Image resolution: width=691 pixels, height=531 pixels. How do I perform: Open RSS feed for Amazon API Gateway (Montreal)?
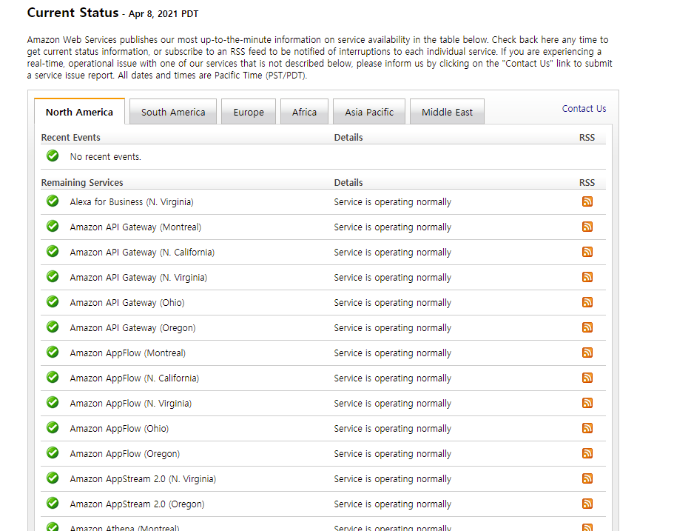(587, 227)
